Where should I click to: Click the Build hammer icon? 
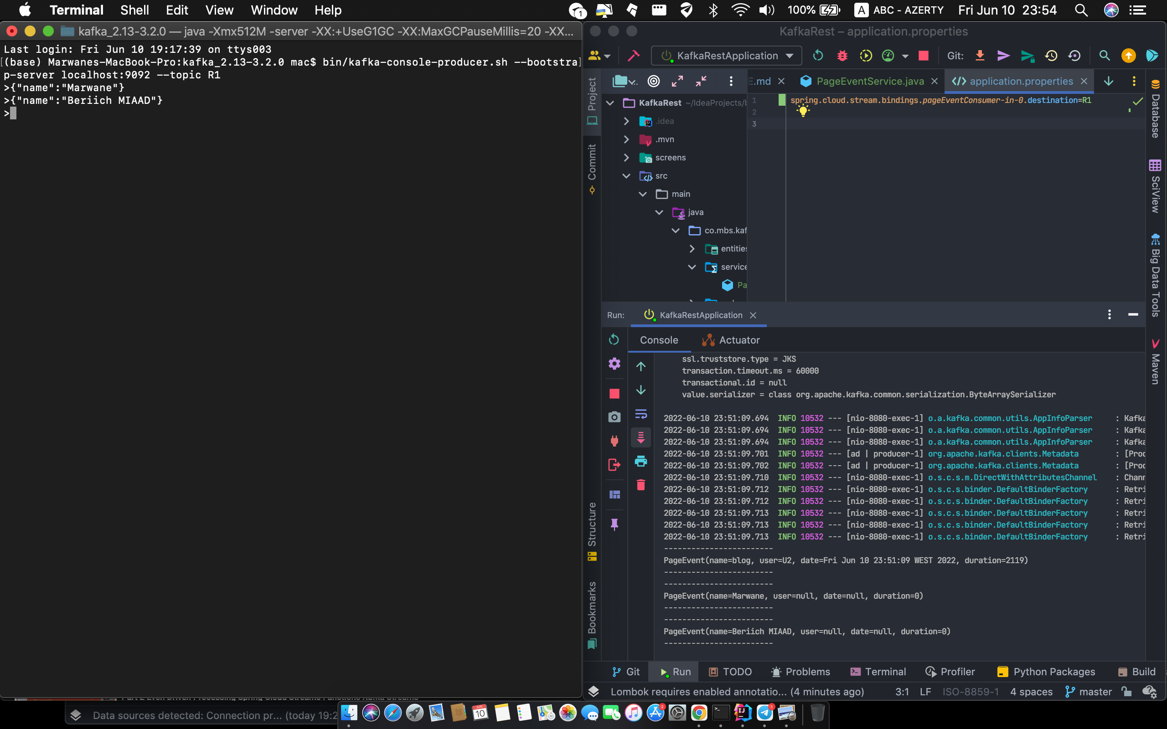pos(633,56)
